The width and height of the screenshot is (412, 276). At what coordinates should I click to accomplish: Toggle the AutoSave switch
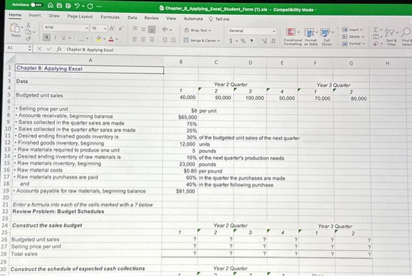(x=36, y=5)
